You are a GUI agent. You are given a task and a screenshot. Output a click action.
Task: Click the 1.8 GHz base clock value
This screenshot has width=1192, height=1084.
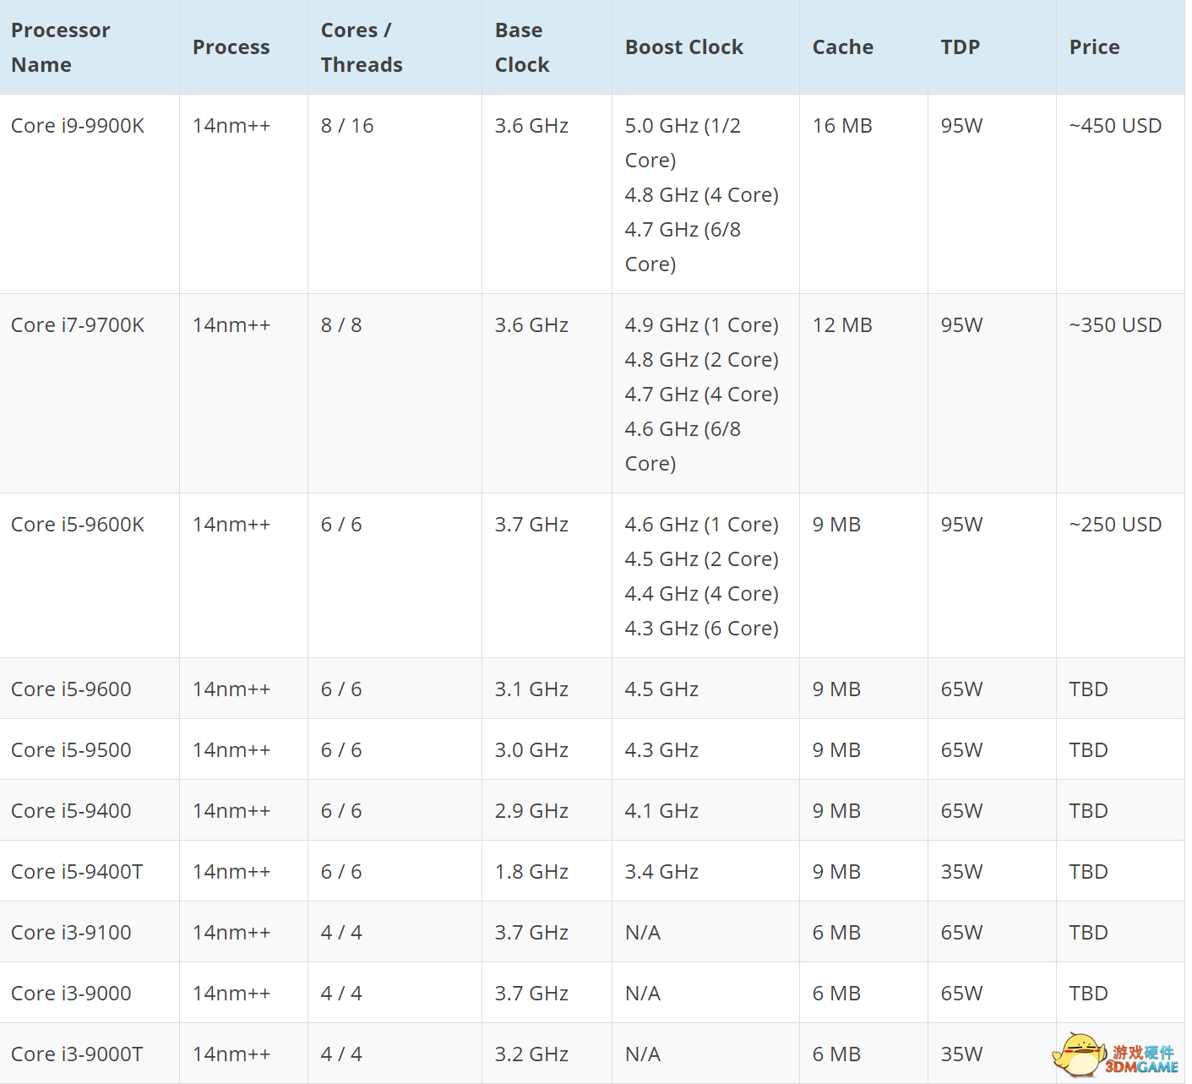(531, 872)
